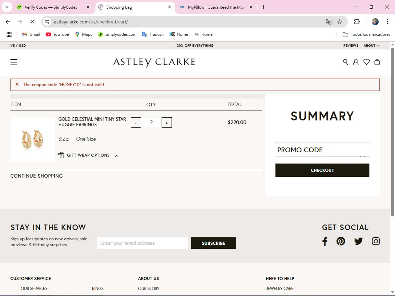Open Todos los marcadores folder
This screenshot has width=395, height=296.
pyautogui.click(x=366, y=34)
